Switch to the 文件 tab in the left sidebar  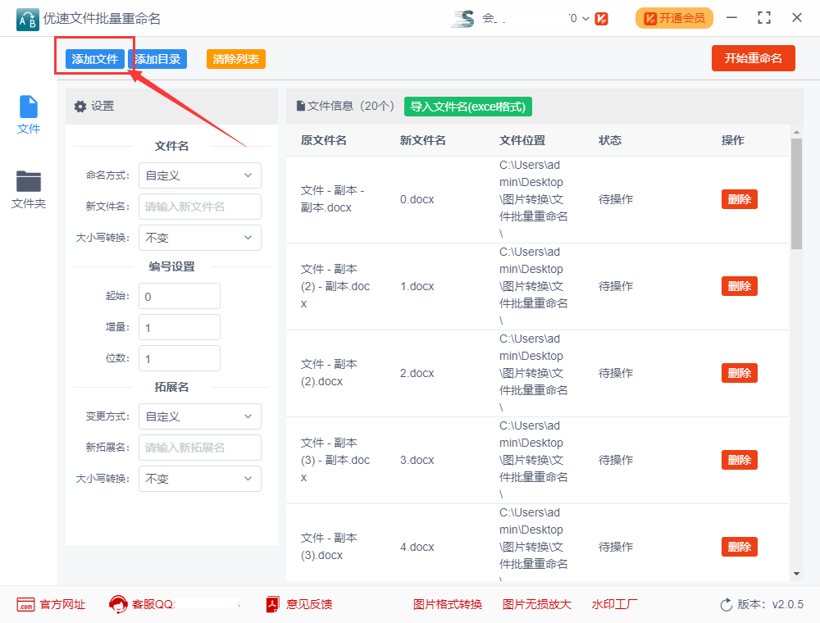click(x=28, y=113)
